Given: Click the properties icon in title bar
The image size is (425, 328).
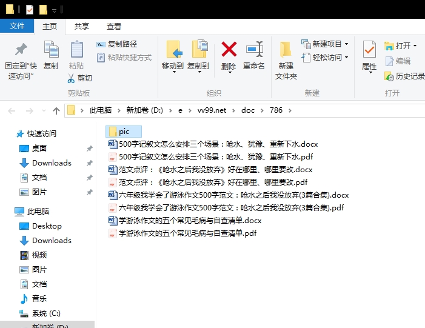Looking at the screenshot, I should point(30,10).
